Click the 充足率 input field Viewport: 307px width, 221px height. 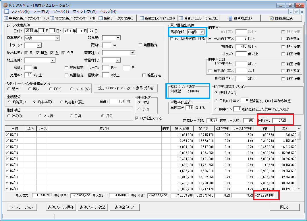(x=28, y=75)
